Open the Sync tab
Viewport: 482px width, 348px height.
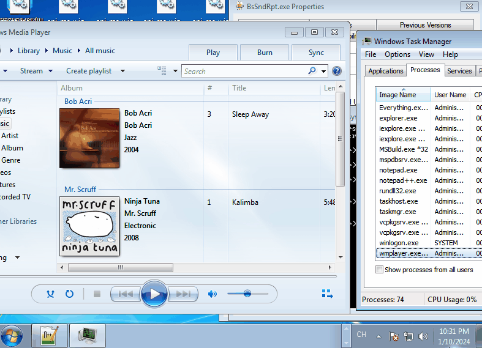(x=316, y=53)
